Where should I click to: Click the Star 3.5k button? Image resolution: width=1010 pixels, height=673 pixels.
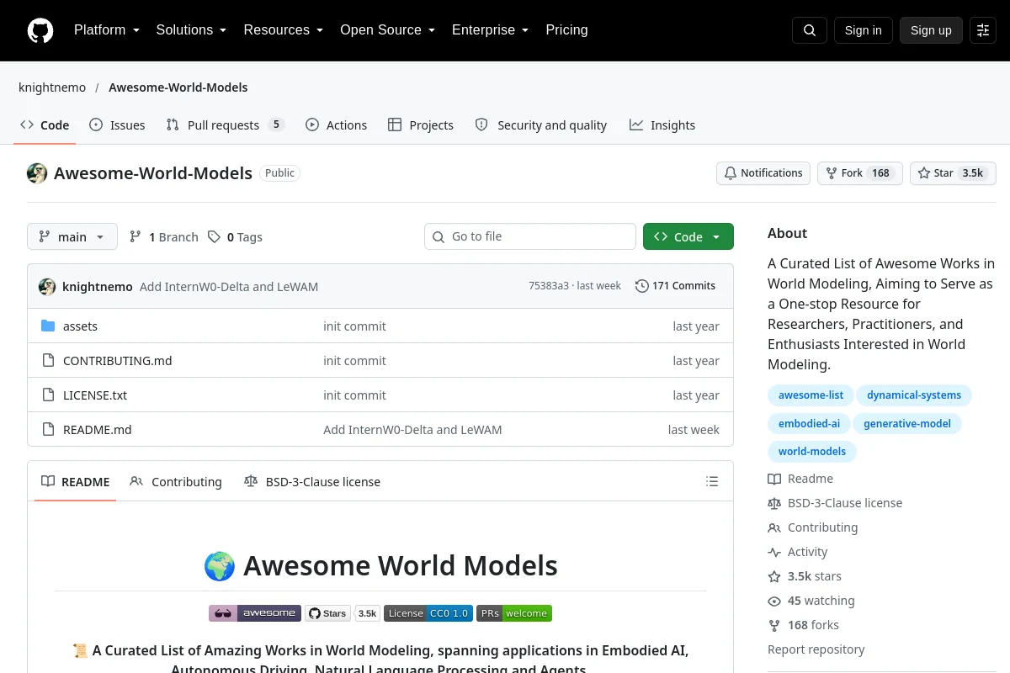coord(953,173)
